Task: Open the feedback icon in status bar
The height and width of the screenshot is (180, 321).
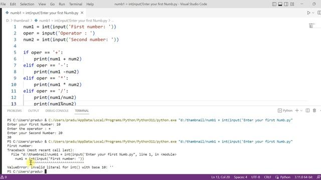Action: (x=318, y=177)
